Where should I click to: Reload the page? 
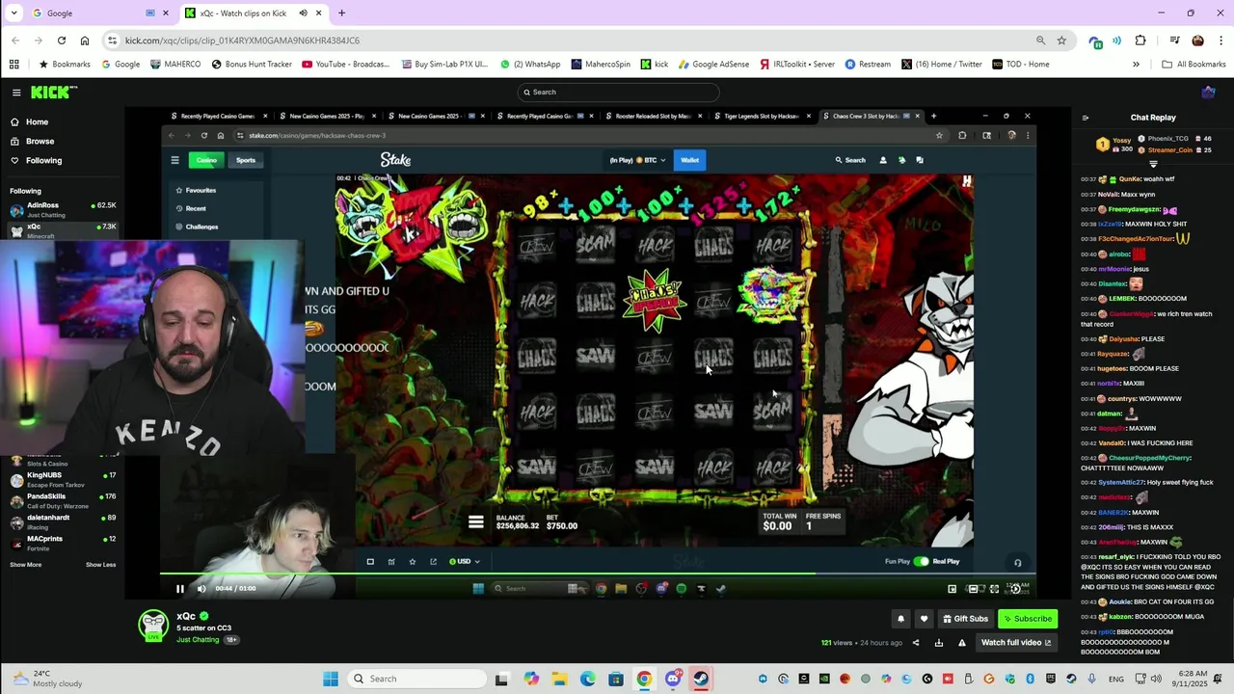pos(62,40)
